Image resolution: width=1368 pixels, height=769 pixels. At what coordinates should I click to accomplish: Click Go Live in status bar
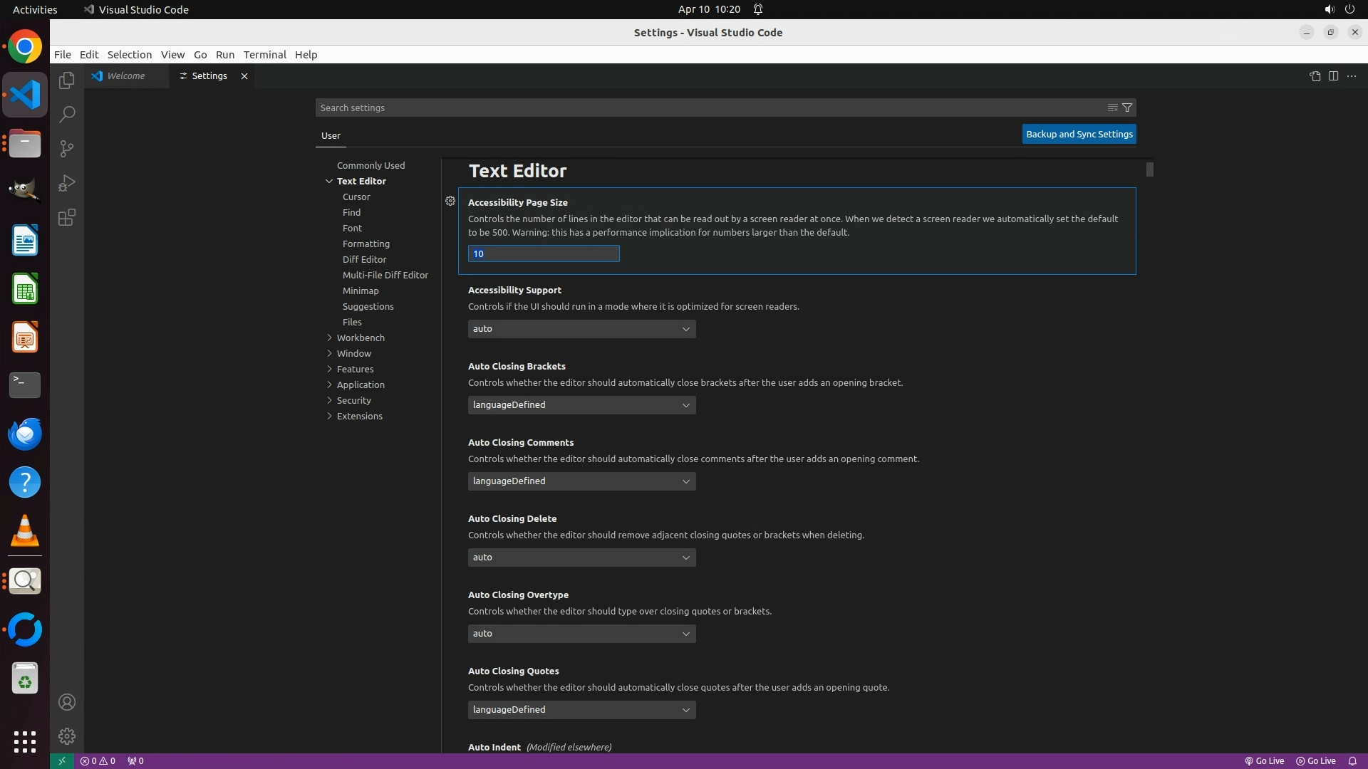tap(1265, 760)
